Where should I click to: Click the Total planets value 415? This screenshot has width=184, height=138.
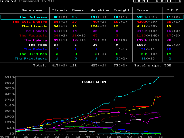pyautogui.click(x=55, y=65)
